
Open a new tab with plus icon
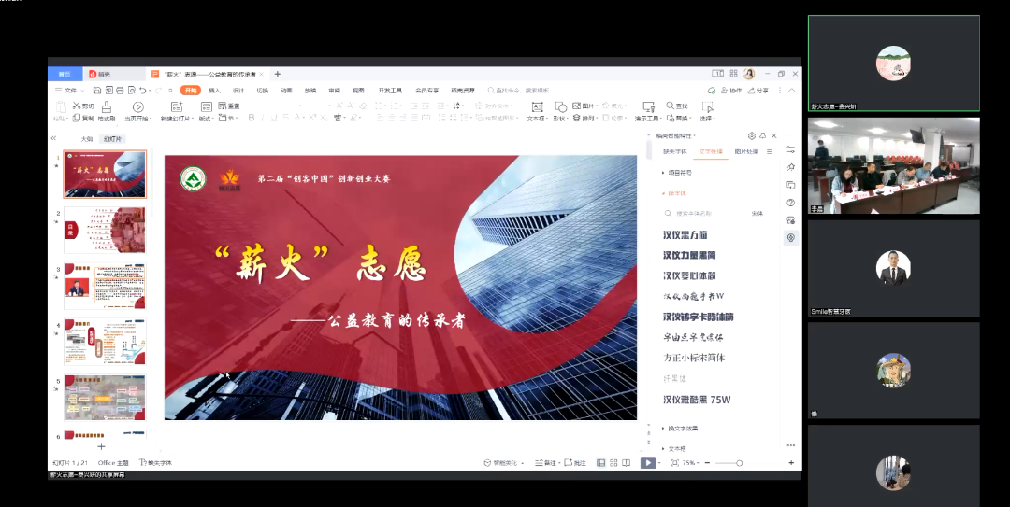click(x=278, y=74)
